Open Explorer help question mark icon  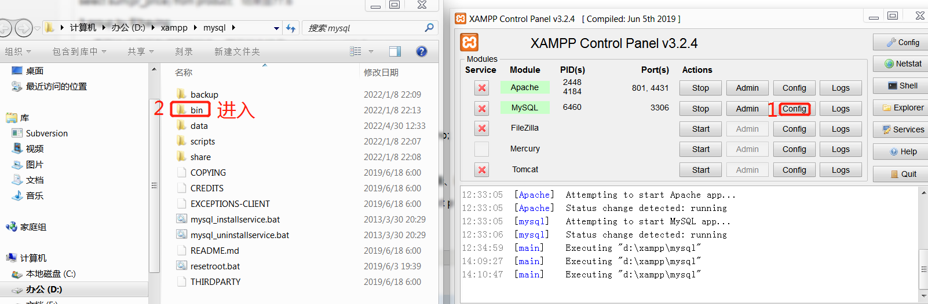pos(422,51)
